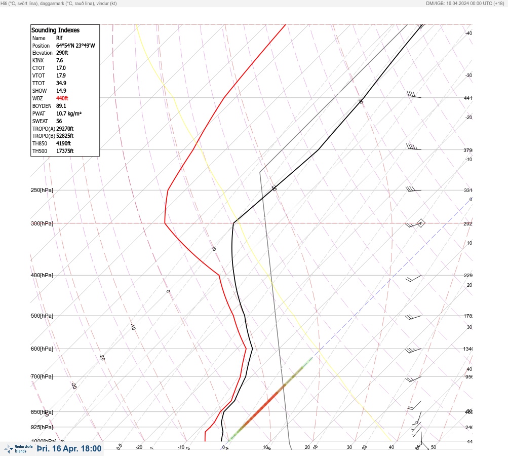Image resolution: width=508 pixels, height=456 pixels.
Task: Click the wind barb at 700 hPa
Action: [x=413, y=379]
